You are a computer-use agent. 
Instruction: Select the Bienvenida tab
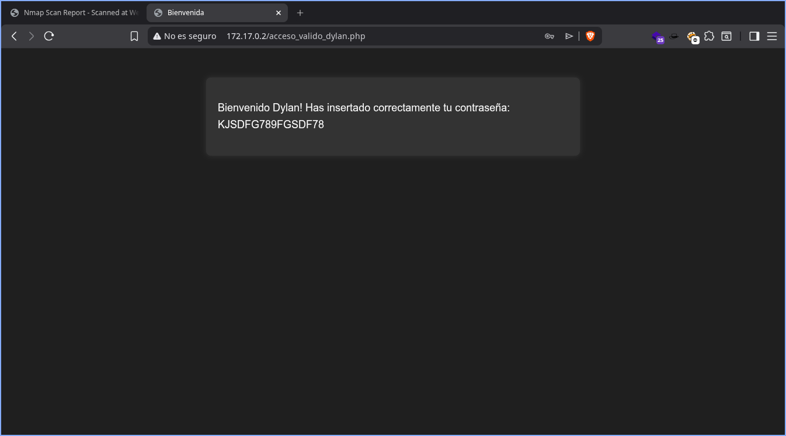tap(210, 13)
